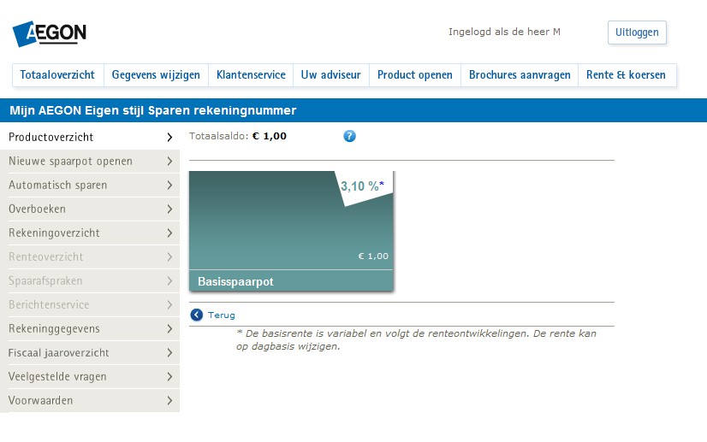Click the arrow next to Veelgestelde vragen
The height and width of the screenshot is (442, 707).
169,376
